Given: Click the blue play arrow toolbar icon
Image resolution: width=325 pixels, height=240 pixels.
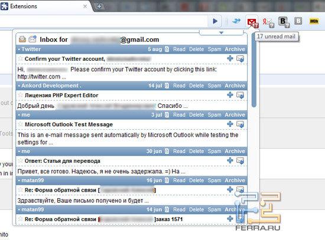Looking at the screenshot, I should pyautogui.click(x=215, y=21).
